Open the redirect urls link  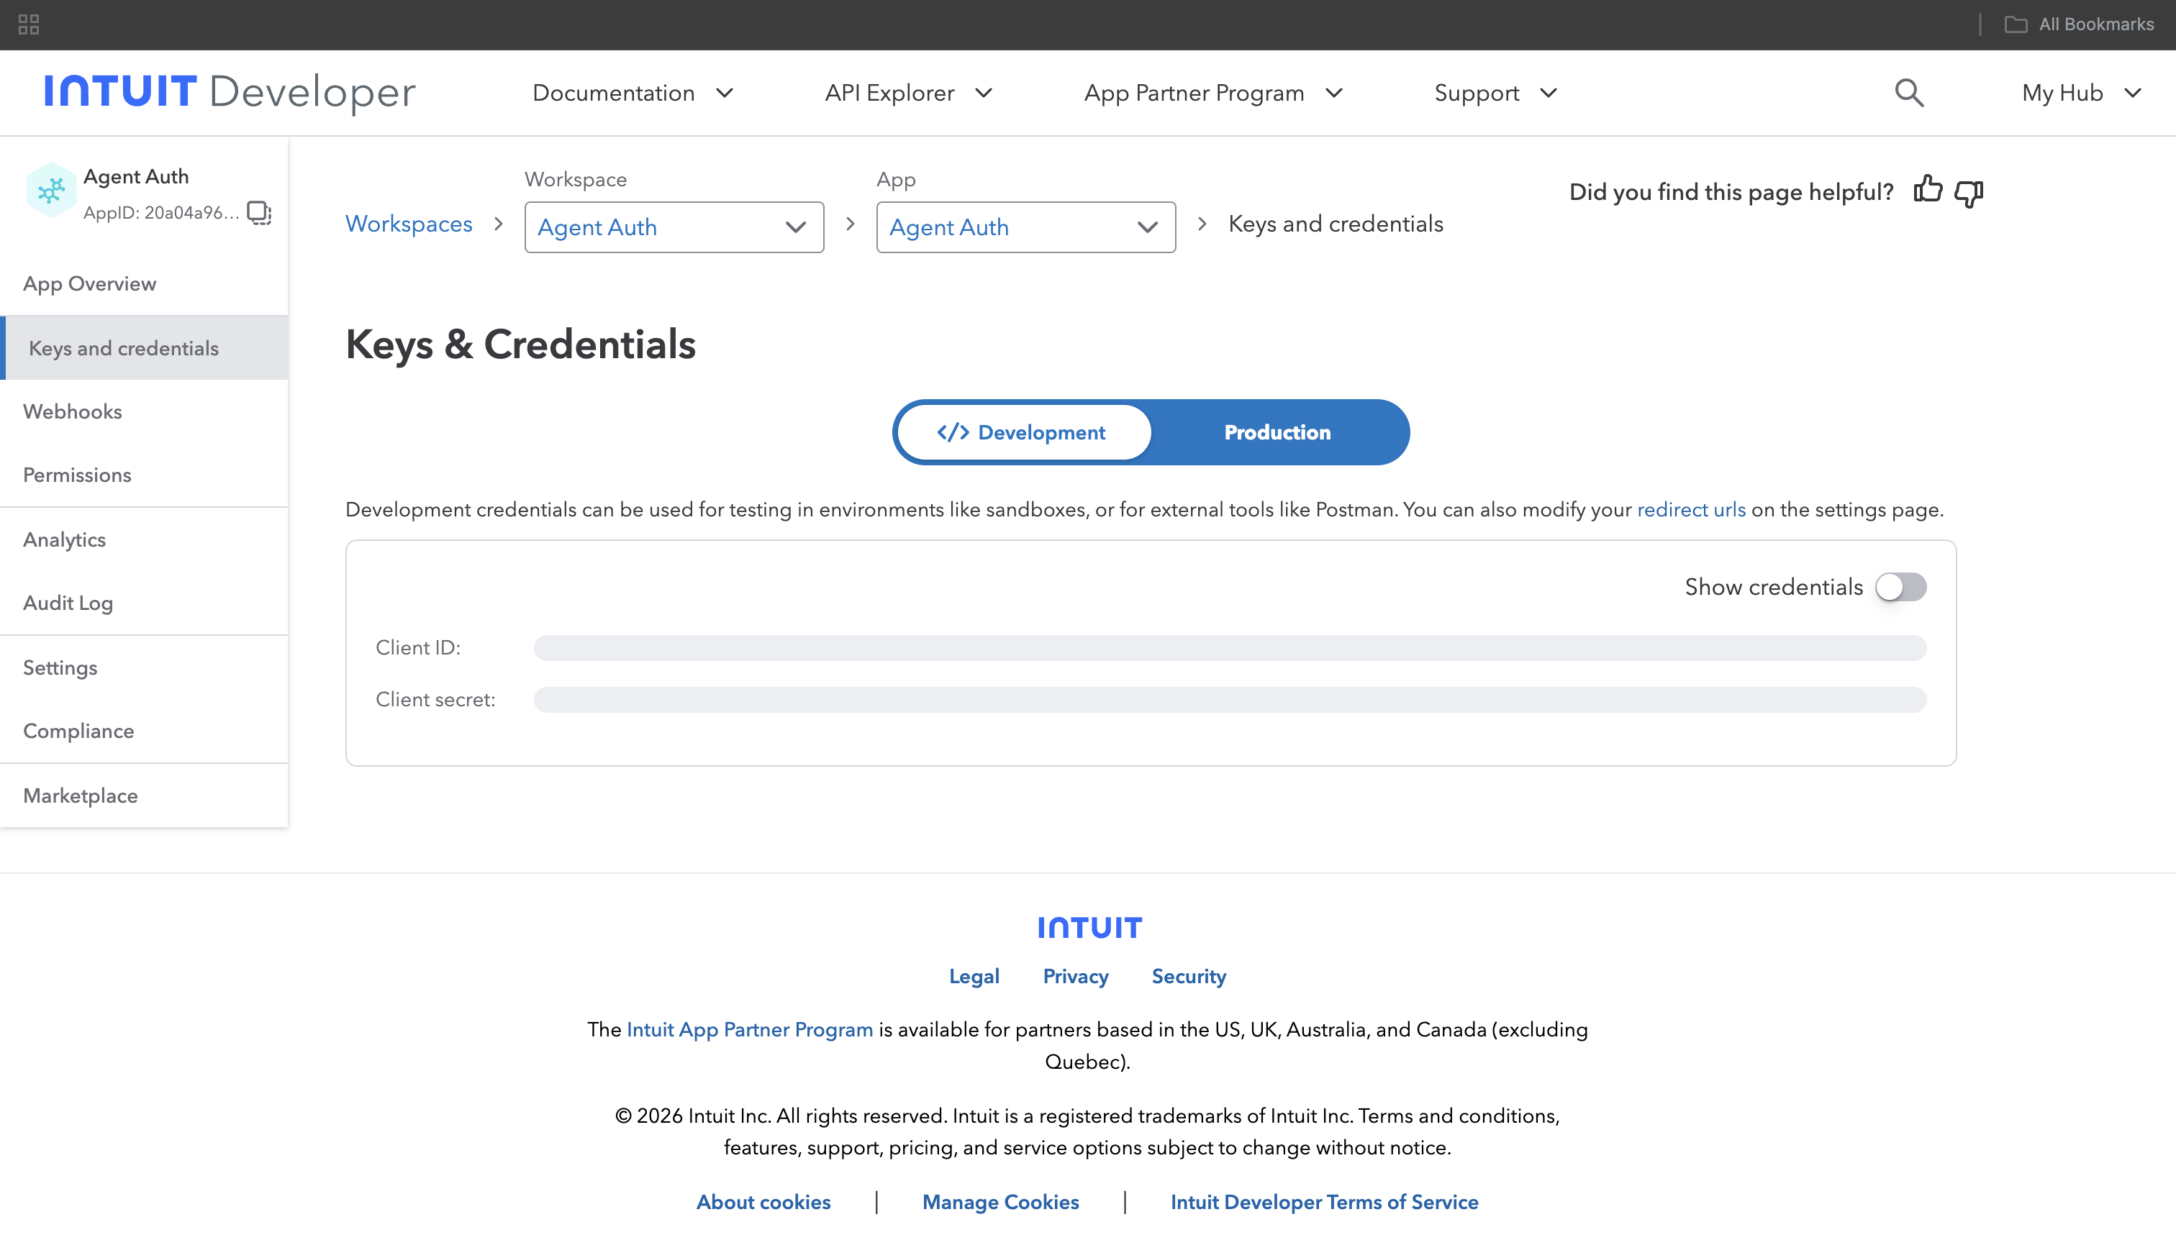(x=1691, y=510)
